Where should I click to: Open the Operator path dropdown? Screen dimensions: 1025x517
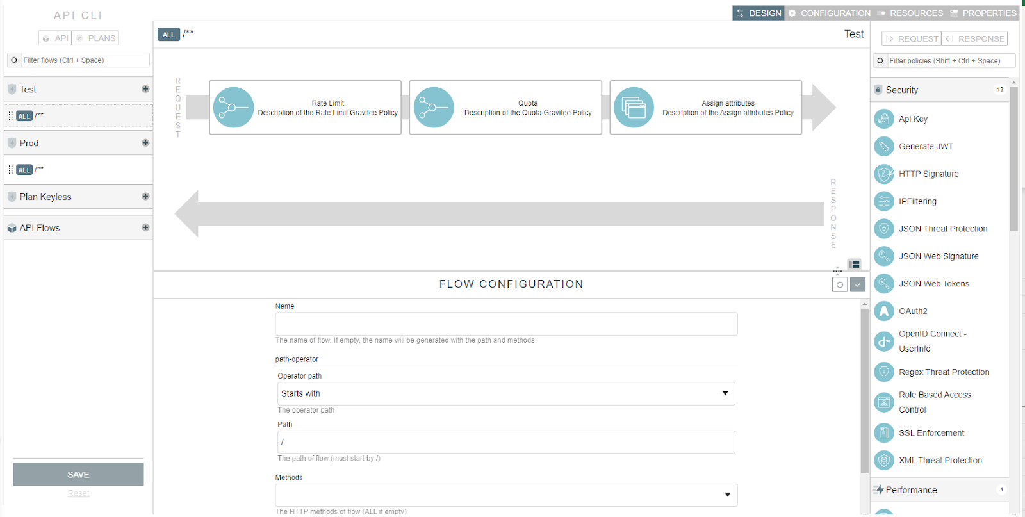[506, 394]
